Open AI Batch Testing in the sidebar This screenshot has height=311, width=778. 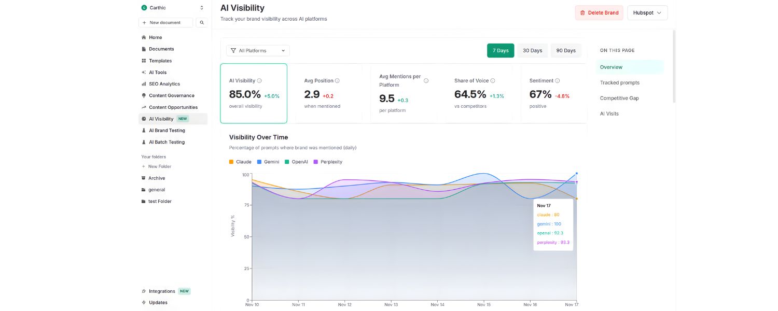point(166,142)
